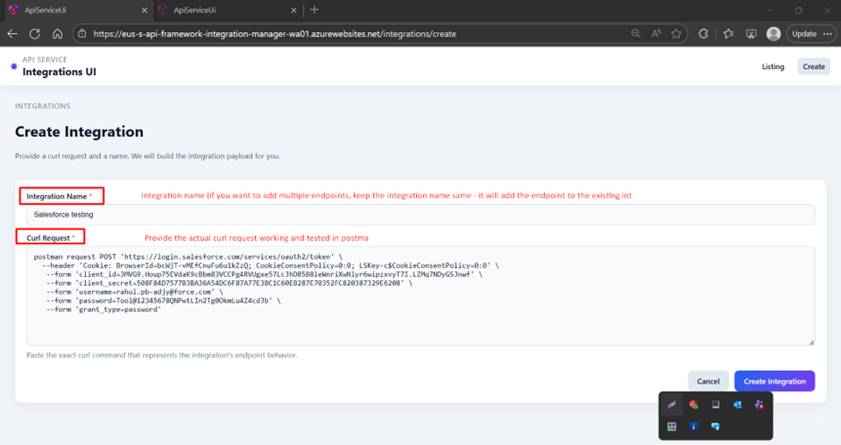Viewport: 841px width, 445px height.
Task: Click the site lock icon in the address bar
Action: [x=82, y=34]
